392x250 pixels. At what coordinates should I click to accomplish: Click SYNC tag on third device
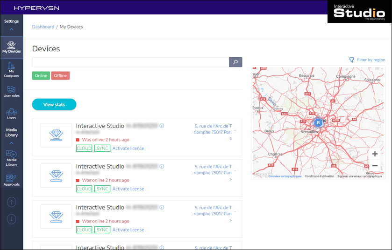pyautogui.click(x=102, y=230)
